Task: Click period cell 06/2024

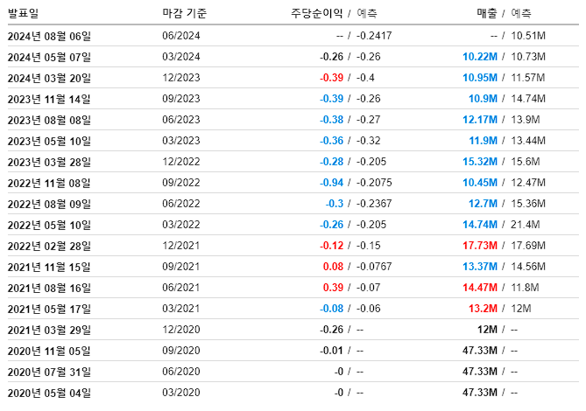Action: 181,36
